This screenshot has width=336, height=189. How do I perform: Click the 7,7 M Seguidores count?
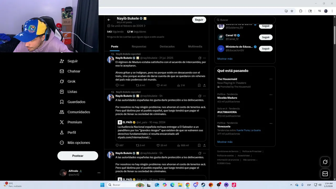(136, 32)
